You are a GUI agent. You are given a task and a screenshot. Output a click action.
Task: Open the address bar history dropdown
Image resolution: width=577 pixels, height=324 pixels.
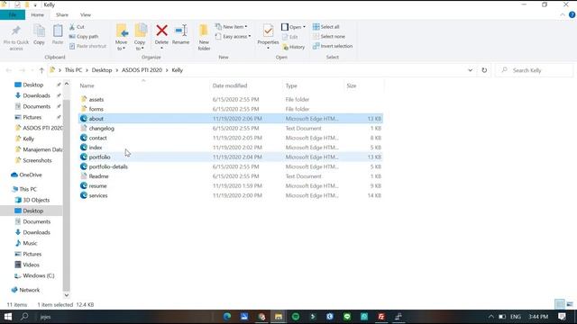470,70
